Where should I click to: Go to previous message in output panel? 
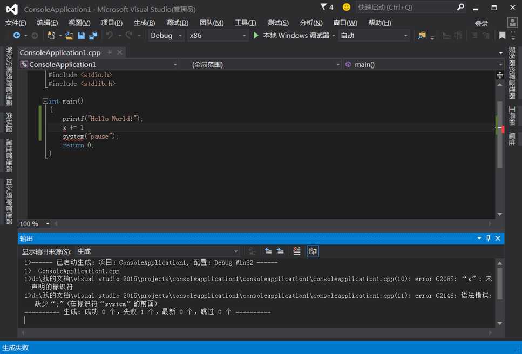(x=268, y=251)
